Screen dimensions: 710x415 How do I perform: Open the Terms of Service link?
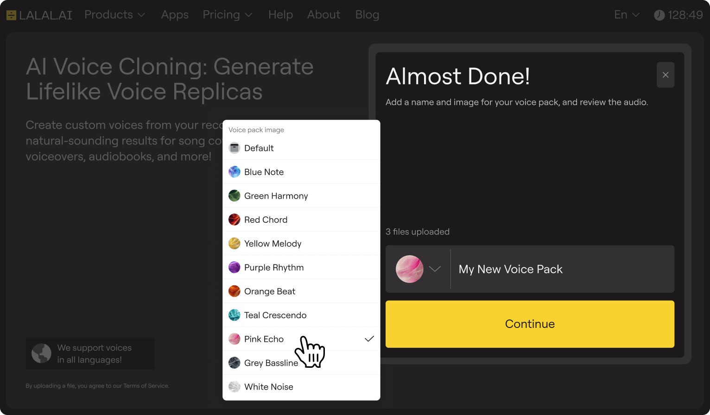pyautogui.click(x=146, y=385)
